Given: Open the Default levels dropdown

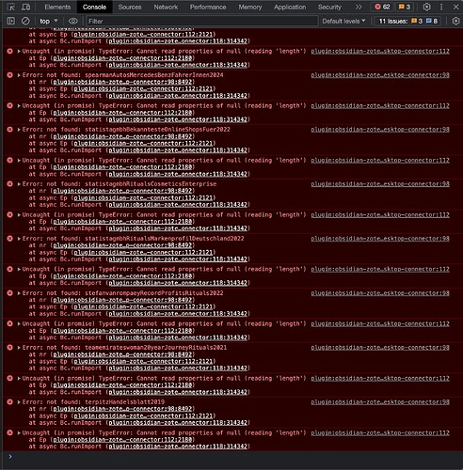Looking at the screenshot, I should coord(343,21).
